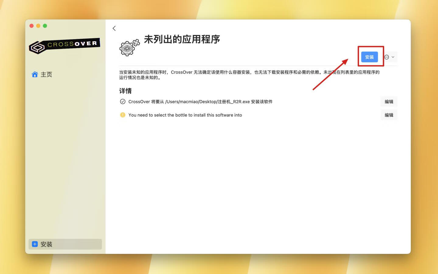Click the blue 安装 install button
This screenshot has height=274, width=438.
click(369, 57)
